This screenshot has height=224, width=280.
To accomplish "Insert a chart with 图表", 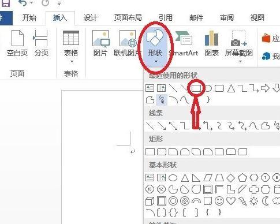I will tap(212, 43).
